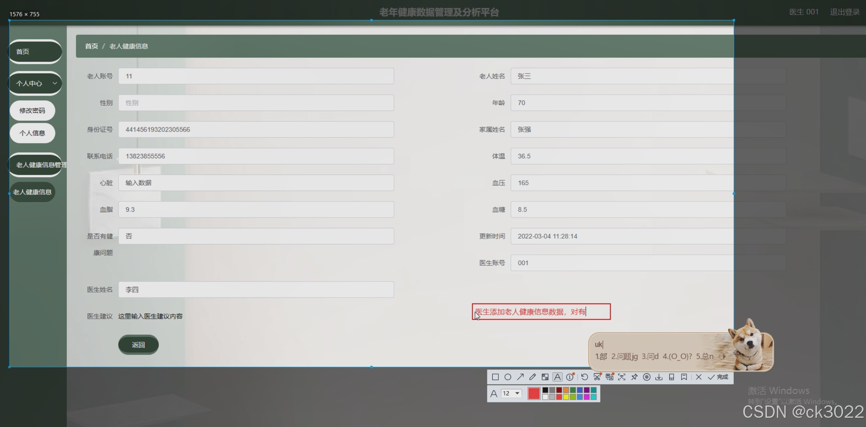866x427 pixels.
Task: Select the pencil freehand tool
Action: coord(532,377)
